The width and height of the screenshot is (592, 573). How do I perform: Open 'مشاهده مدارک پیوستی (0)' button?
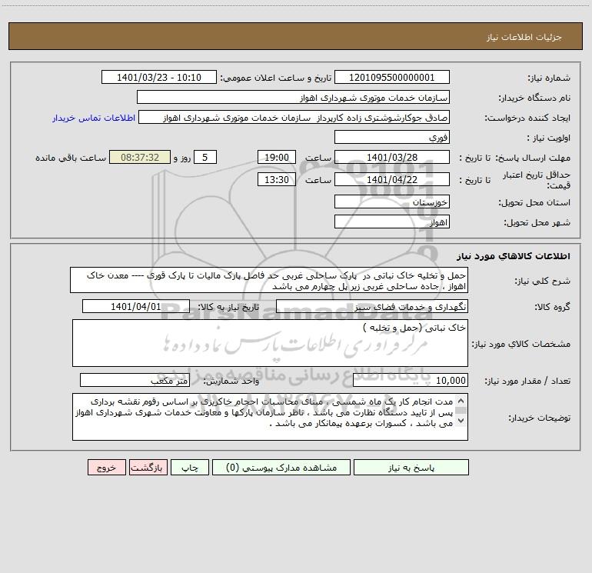pyautogui.click(x=281, y=468)
